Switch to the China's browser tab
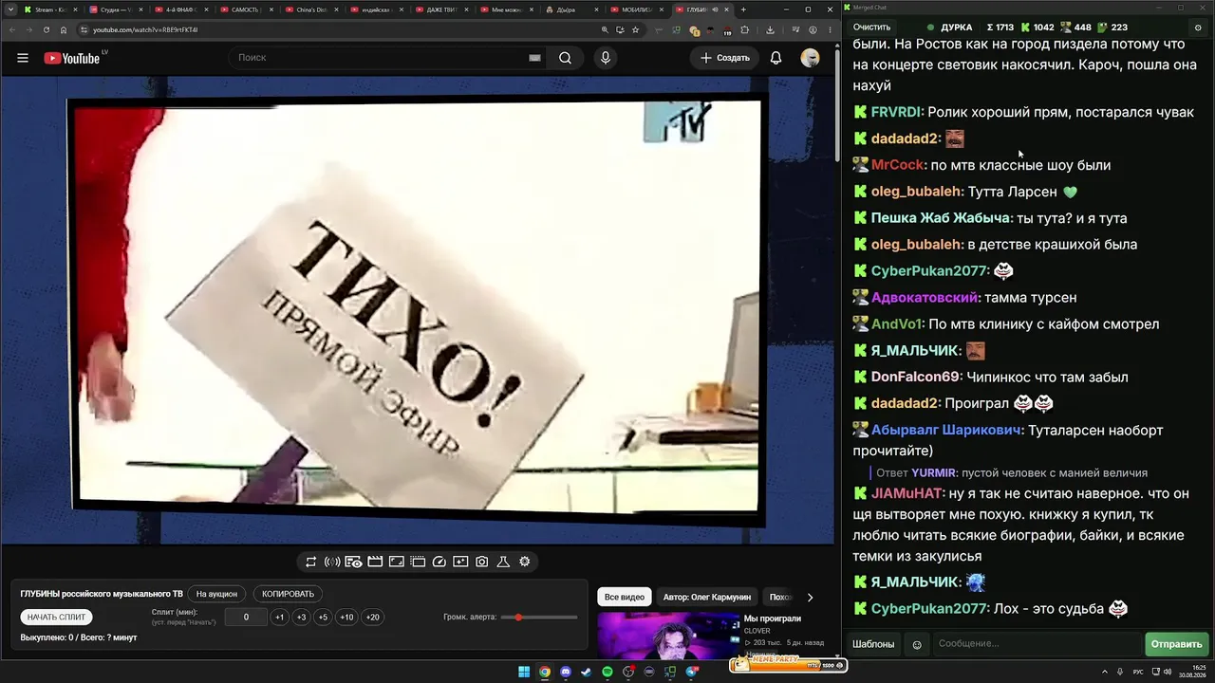The width and height of the screenshot is (1215, 683). (314, 9)
